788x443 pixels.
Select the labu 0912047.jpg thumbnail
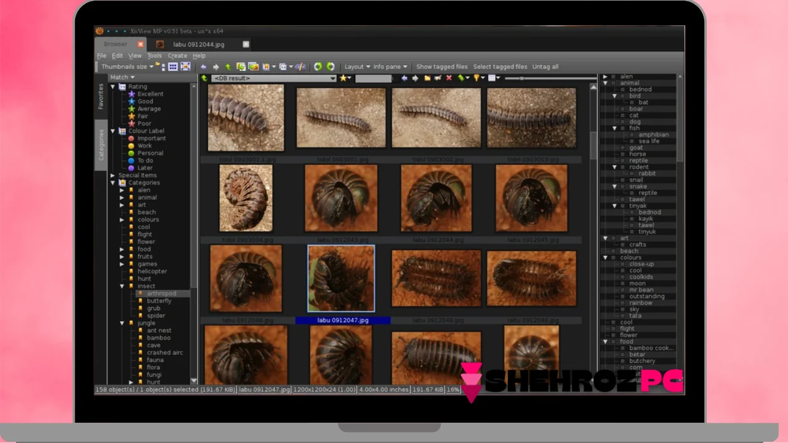coord(341,279)
